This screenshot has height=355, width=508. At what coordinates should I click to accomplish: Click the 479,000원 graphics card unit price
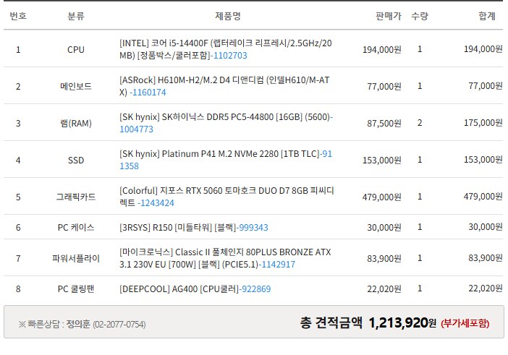pos(381,197)
